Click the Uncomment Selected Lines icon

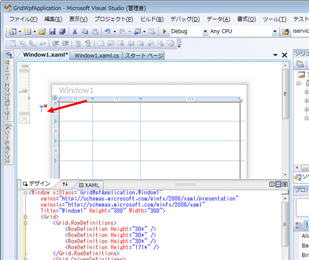click(88, 44)
